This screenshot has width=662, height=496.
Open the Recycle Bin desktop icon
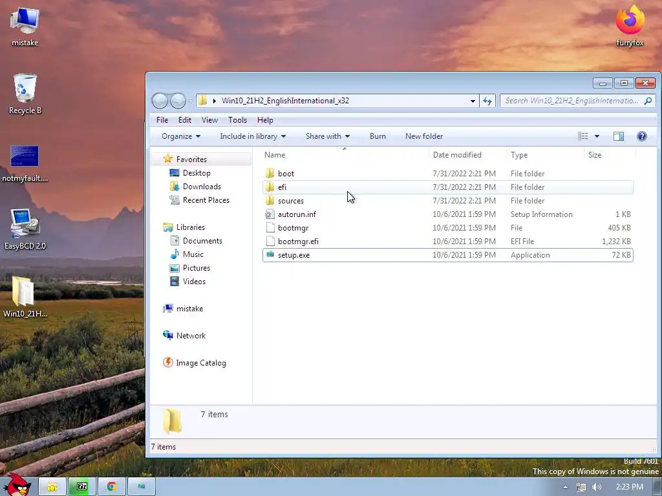tap(25, 94)
